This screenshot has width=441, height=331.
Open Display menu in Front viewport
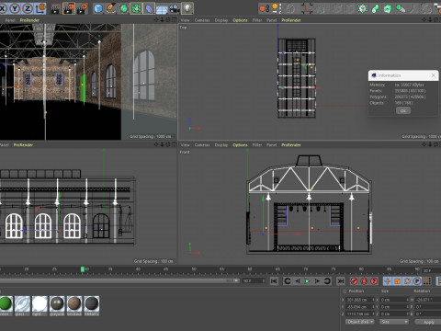pos(221,145)
